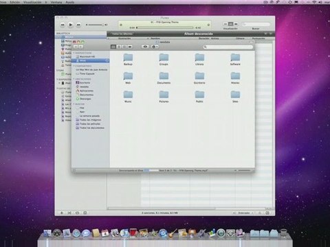Select Macintosh HD in Finder sidebar
330x247 pixels.
(87, 56)
